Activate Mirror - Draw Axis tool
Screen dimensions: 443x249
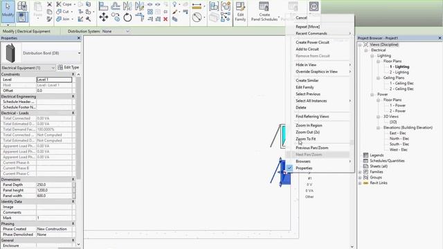click(x=139, y=6)
